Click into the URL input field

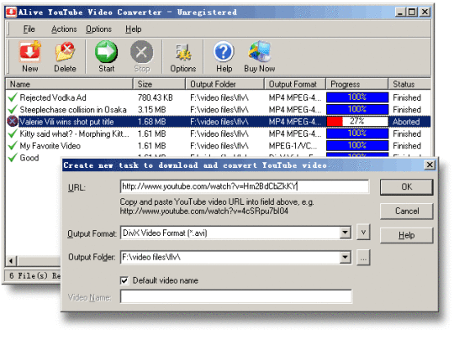click(x=245, y=186)
